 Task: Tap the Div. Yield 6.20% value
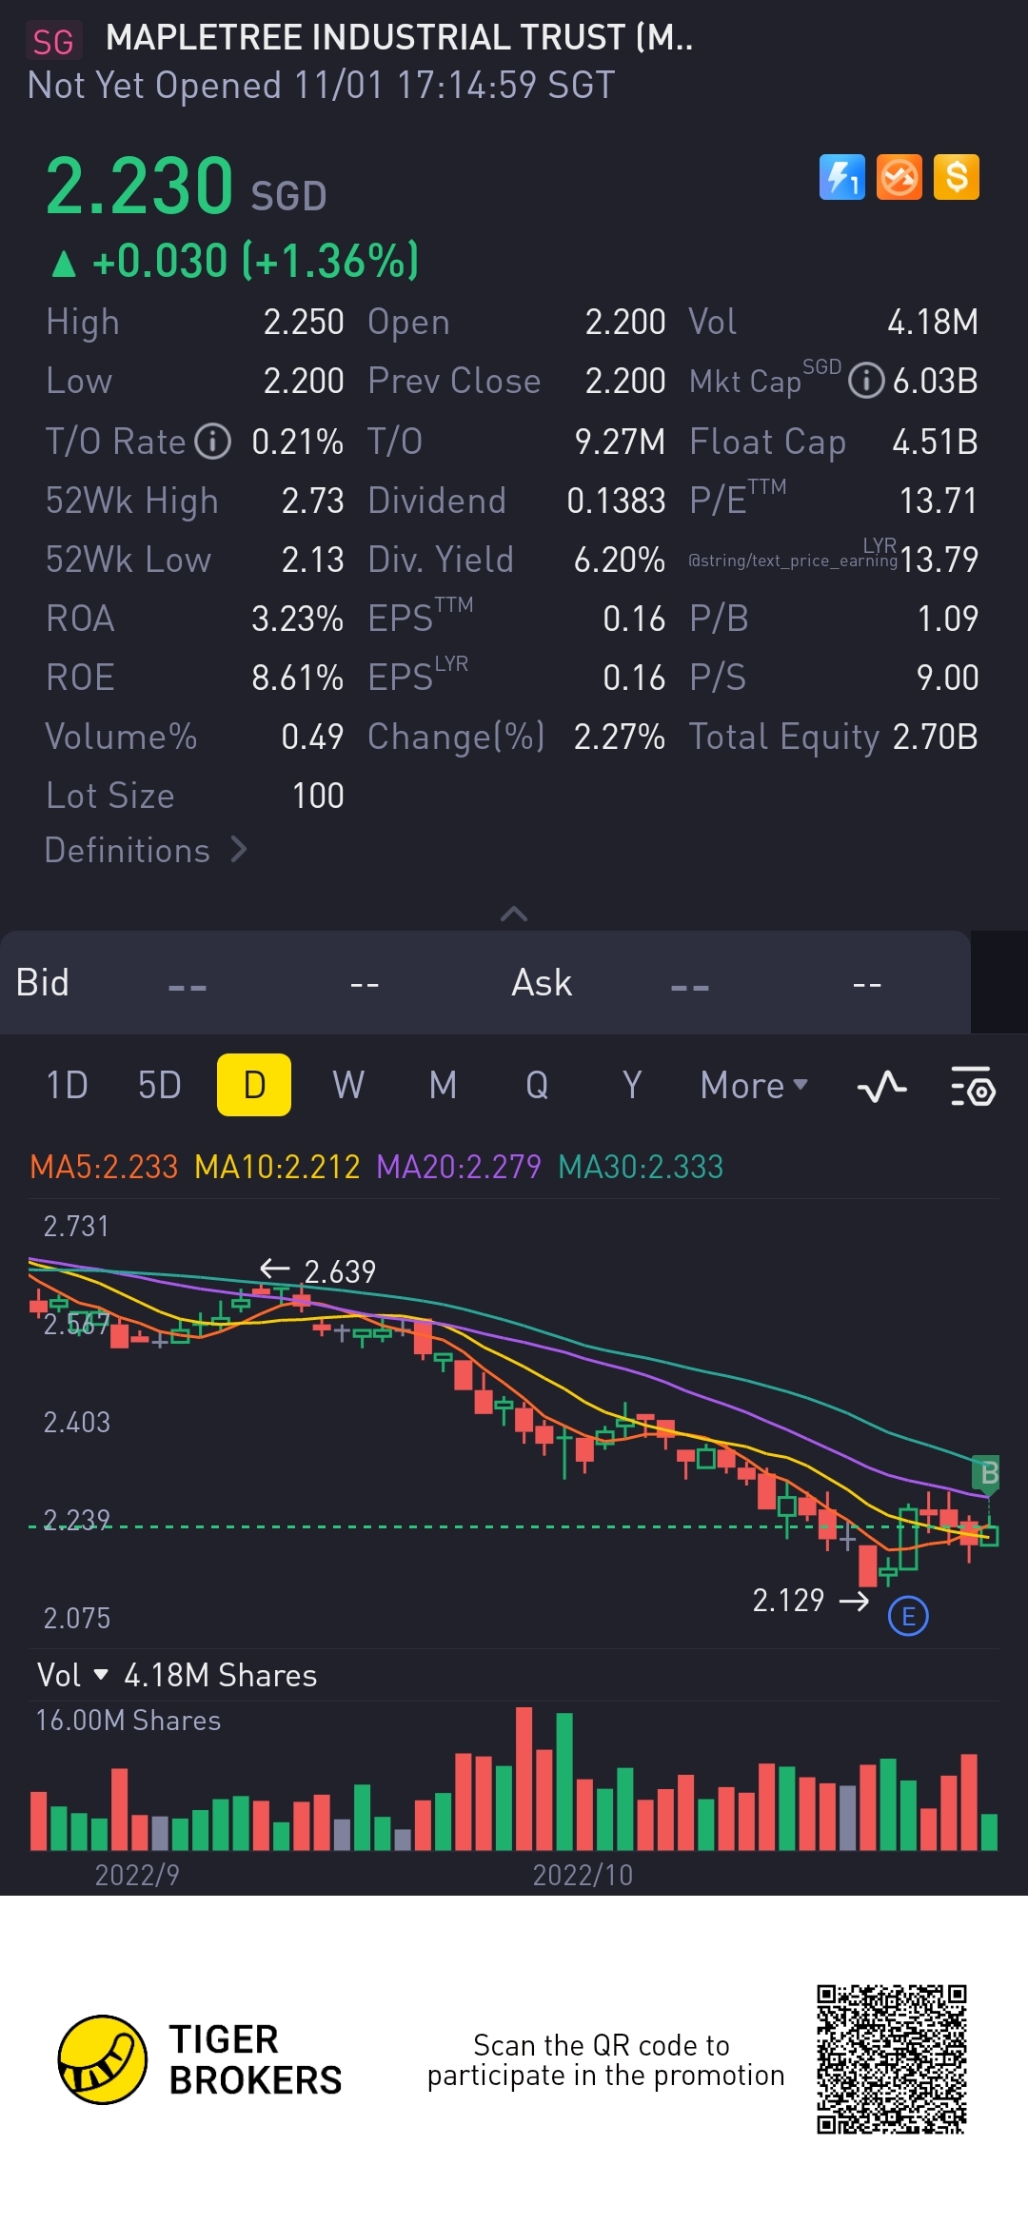pyautogui.click(x=619, y=560)
